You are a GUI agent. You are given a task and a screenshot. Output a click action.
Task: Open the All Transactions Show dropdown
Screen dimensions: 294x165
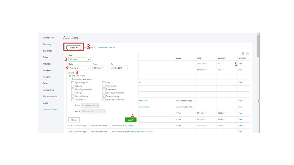pyautogui.click(x=90, y=105)
